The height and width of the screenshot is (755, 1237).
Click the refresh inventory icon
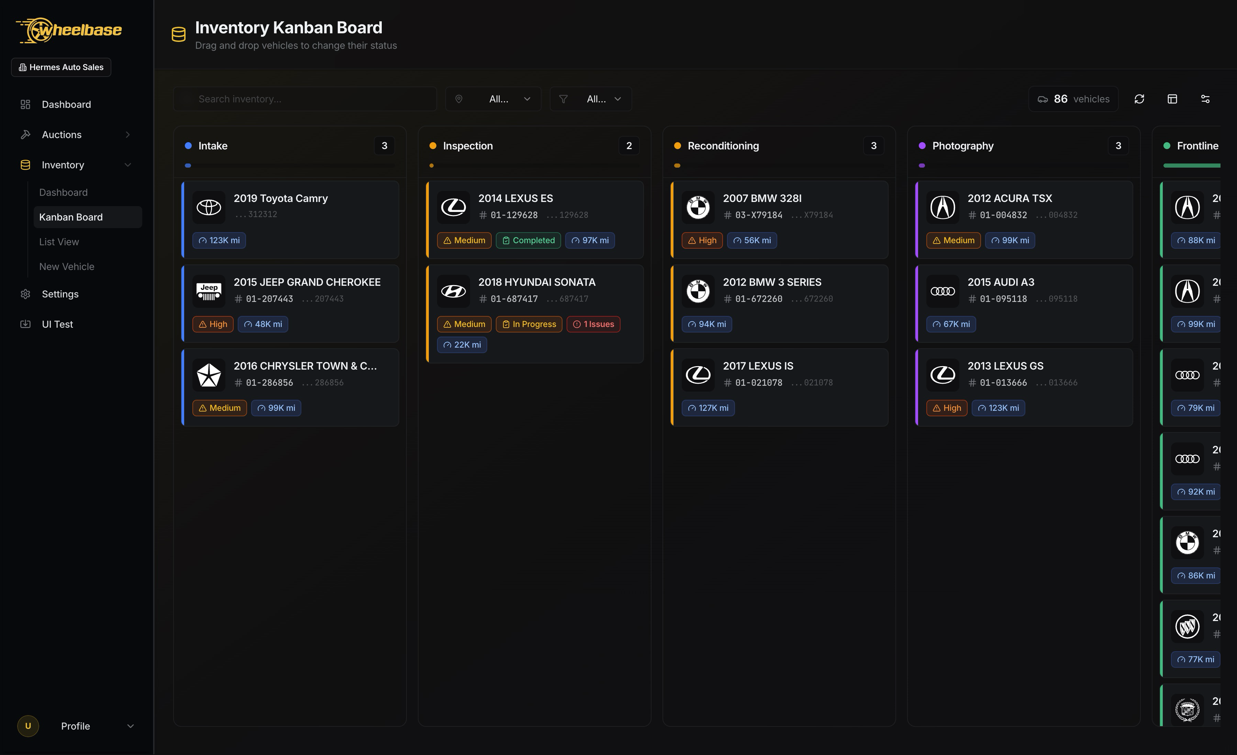[x=1139, y=99]
